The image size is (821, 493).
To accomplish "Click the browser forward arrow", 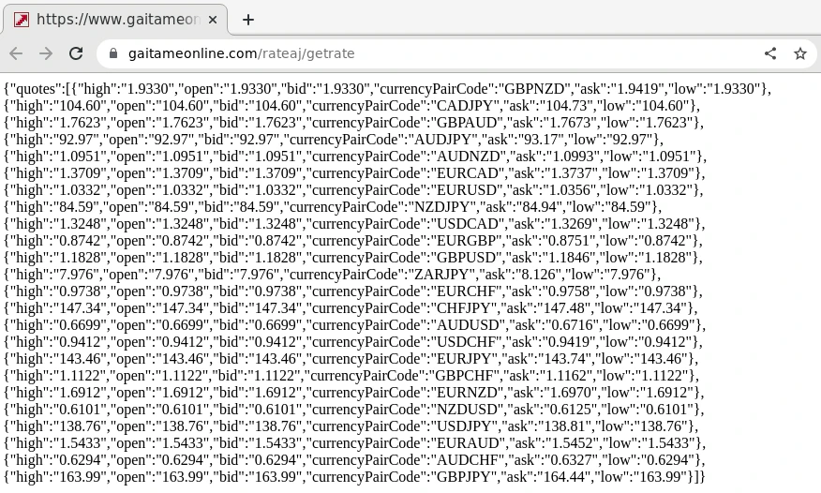I will [46, 53].
